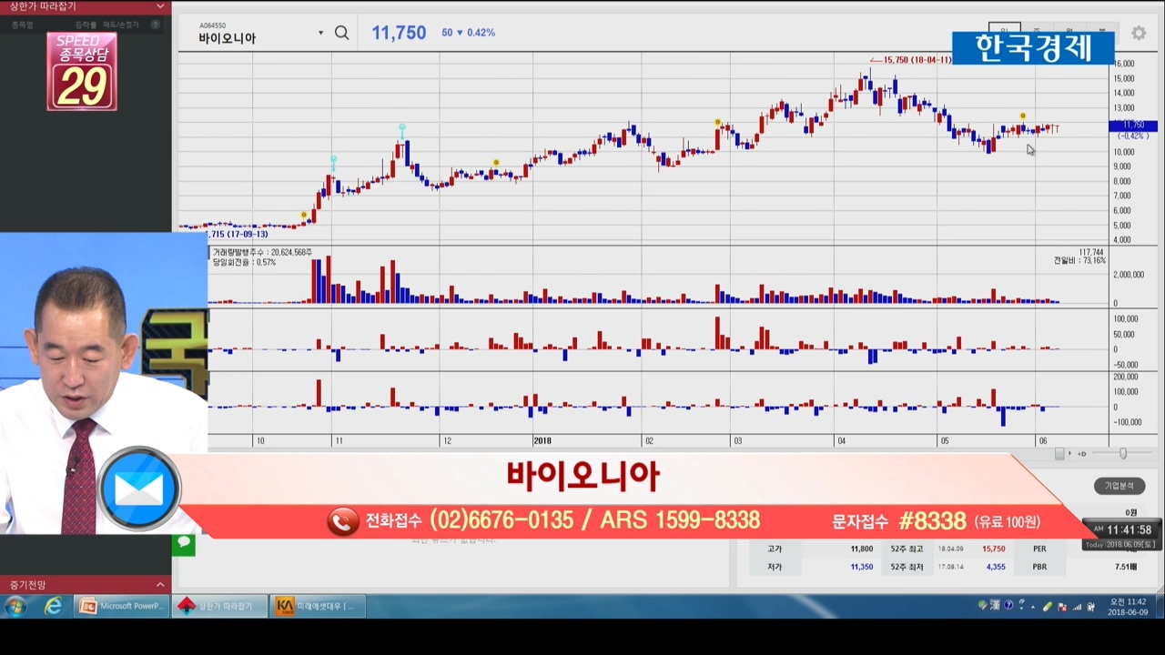Image resolution: width=1165 pixels, height=655 pixels.
Task: Open the chart settings gear
Action: tap(1139, 34)
